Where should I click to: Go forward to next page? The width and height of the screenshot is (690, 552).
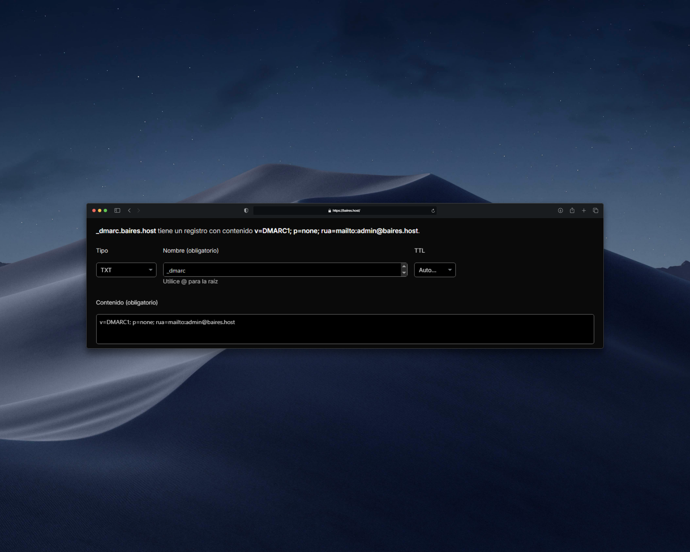tap(139, 211)
